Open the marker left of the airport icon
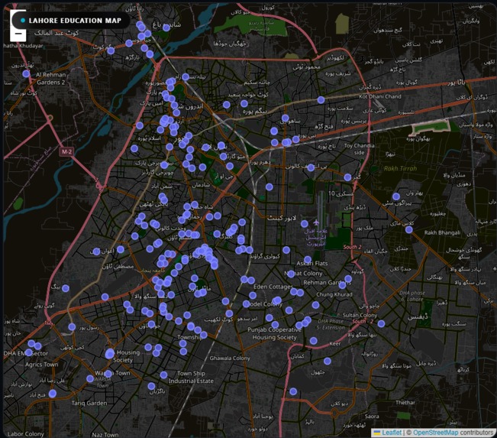 (x=305, y=224)
